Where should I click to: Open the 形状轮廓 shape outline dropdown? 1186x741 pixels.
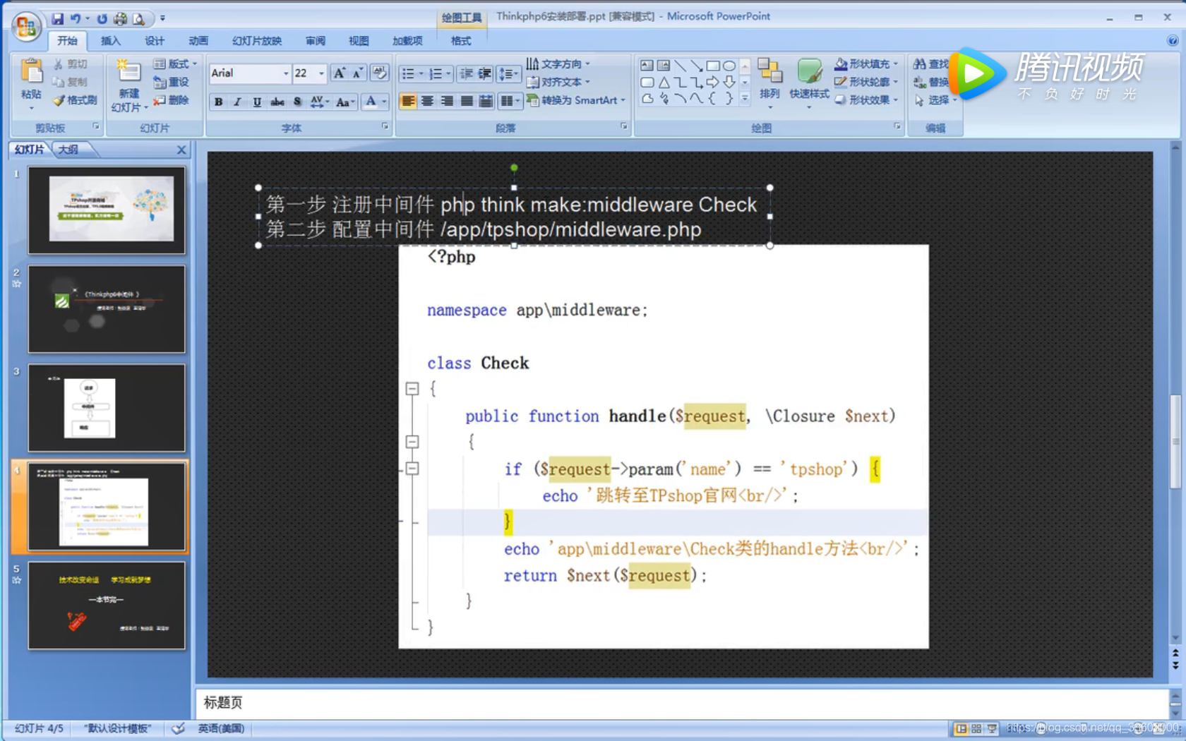pyautogui.click(x=866, y=82)
